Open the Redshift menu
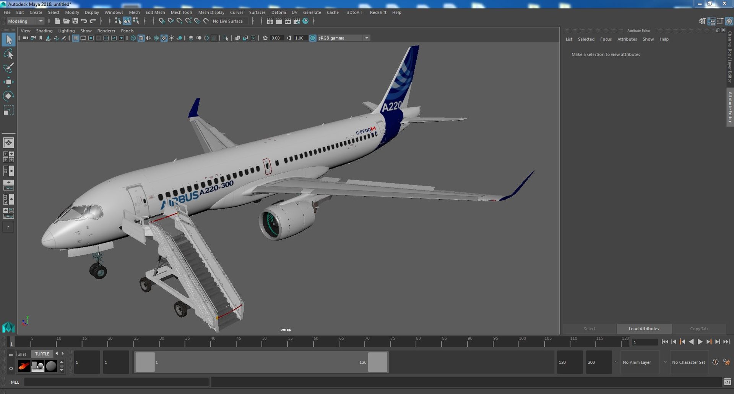 (x=378, y=12)
